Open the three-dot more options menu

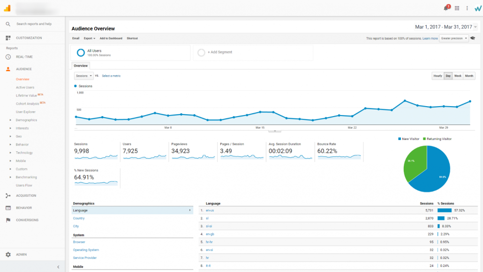[x=467, y=8]
